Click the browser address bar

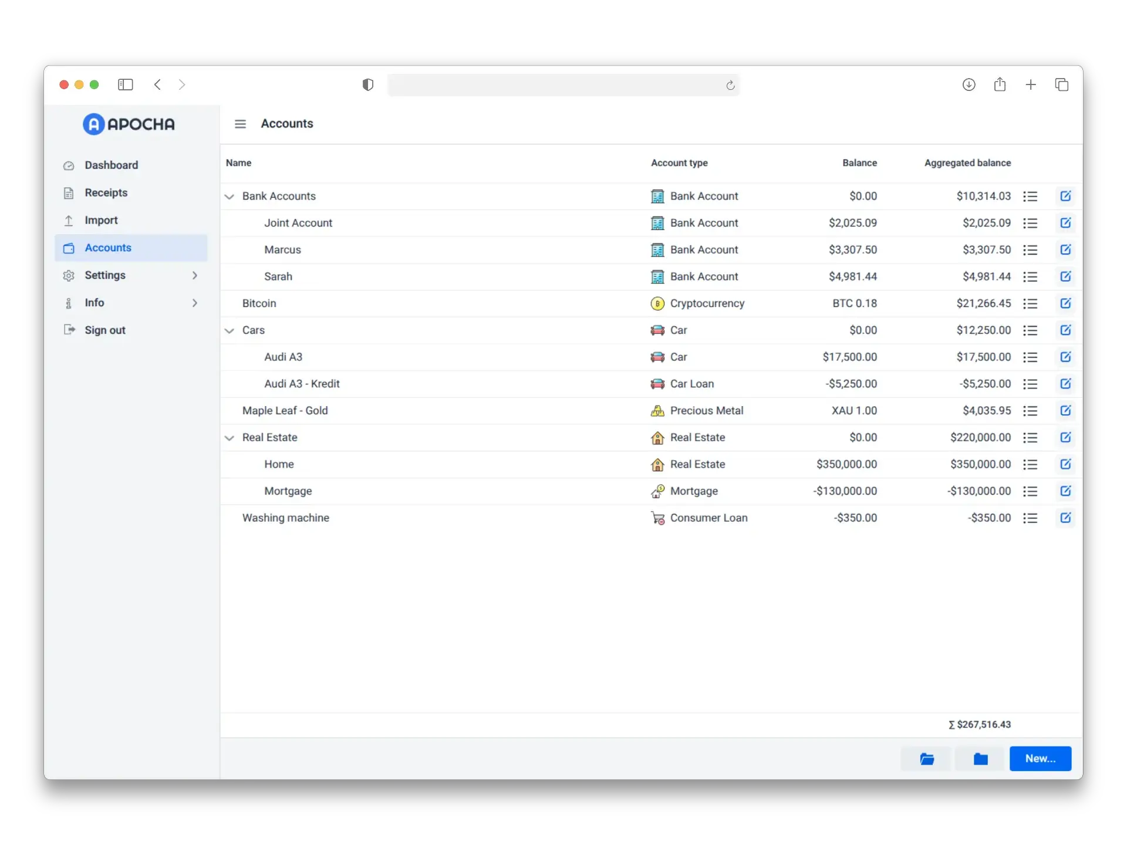(x=555, y=85)
